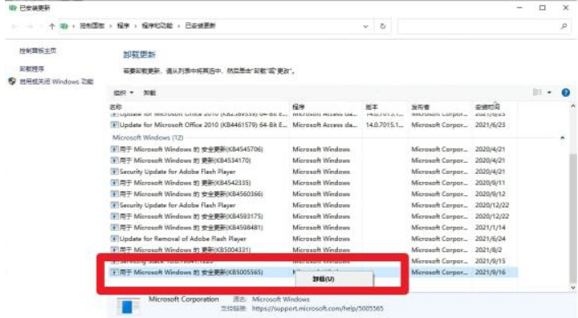Click inside the search box
Screen dimensions: 578x318
click(479, 27)
